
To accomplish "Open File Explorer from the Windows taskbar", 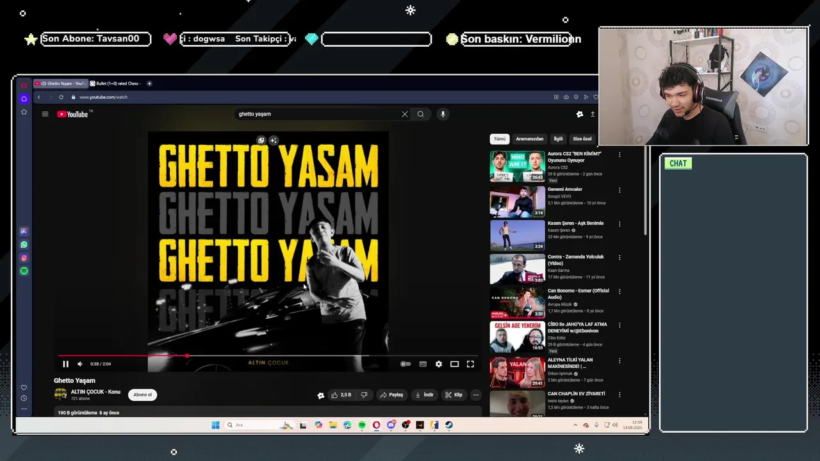I will tap(333, 425).
